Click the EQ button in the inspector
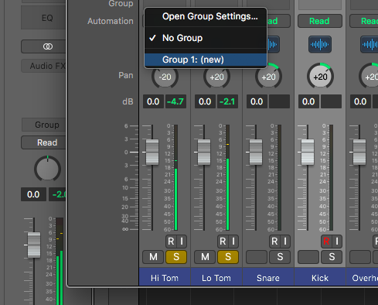378x305 pixels. coord(43,18)
